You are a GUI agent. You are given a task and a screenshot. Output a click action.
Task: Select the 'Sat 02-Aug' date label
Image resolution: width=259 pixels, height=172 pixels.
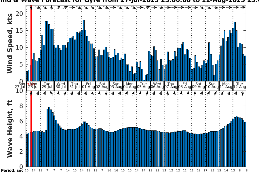(x=102, y=85)
